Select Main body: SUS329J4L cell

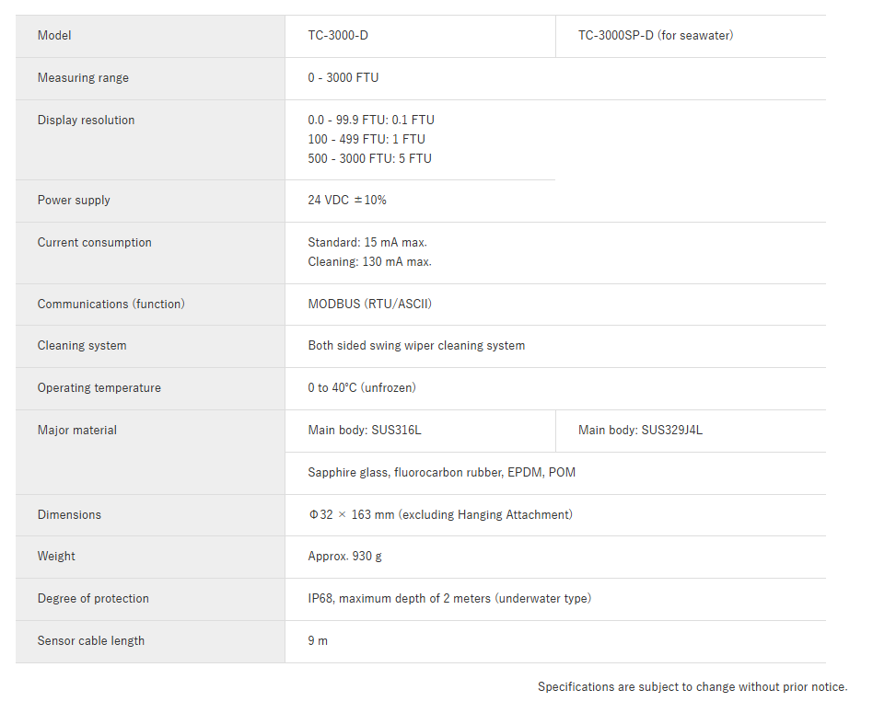coord(691,431)
